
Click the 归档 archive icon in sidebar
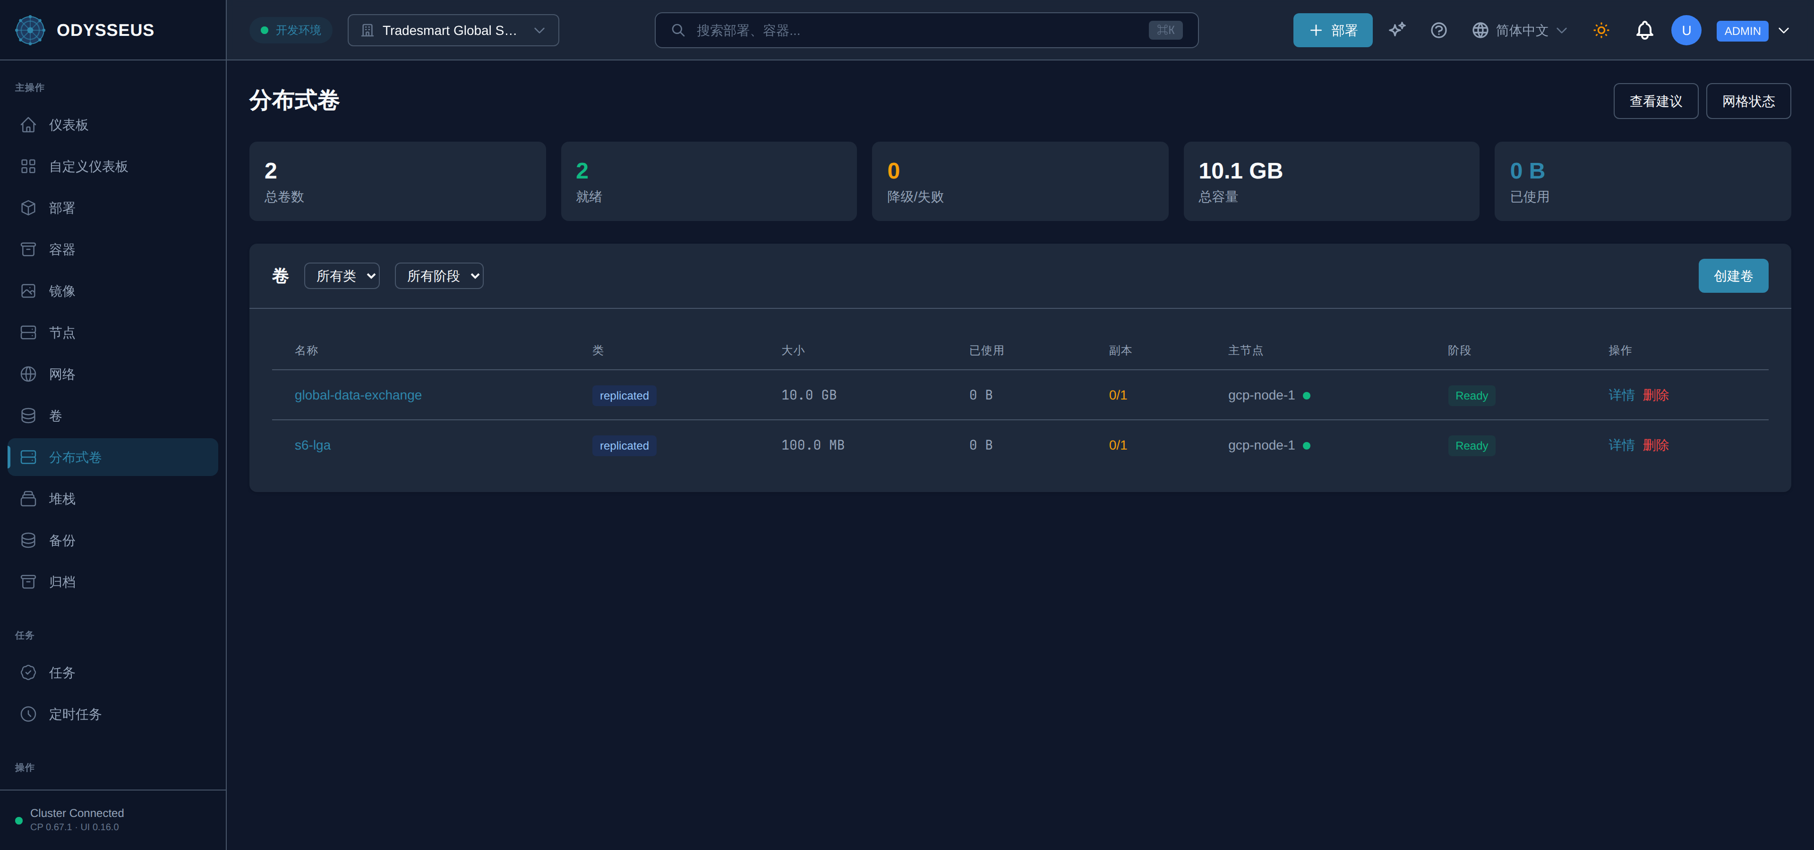(28, 582)
